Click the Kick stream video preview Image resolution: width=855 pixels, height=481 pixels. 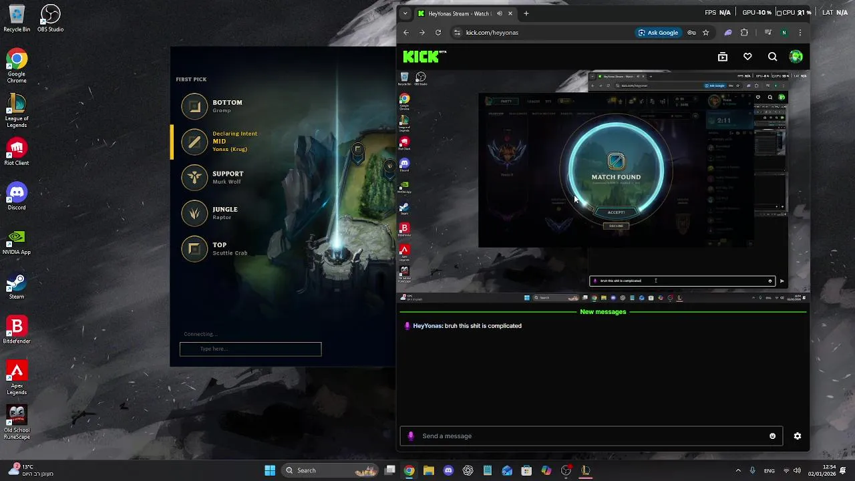click(x=603, y=186)
